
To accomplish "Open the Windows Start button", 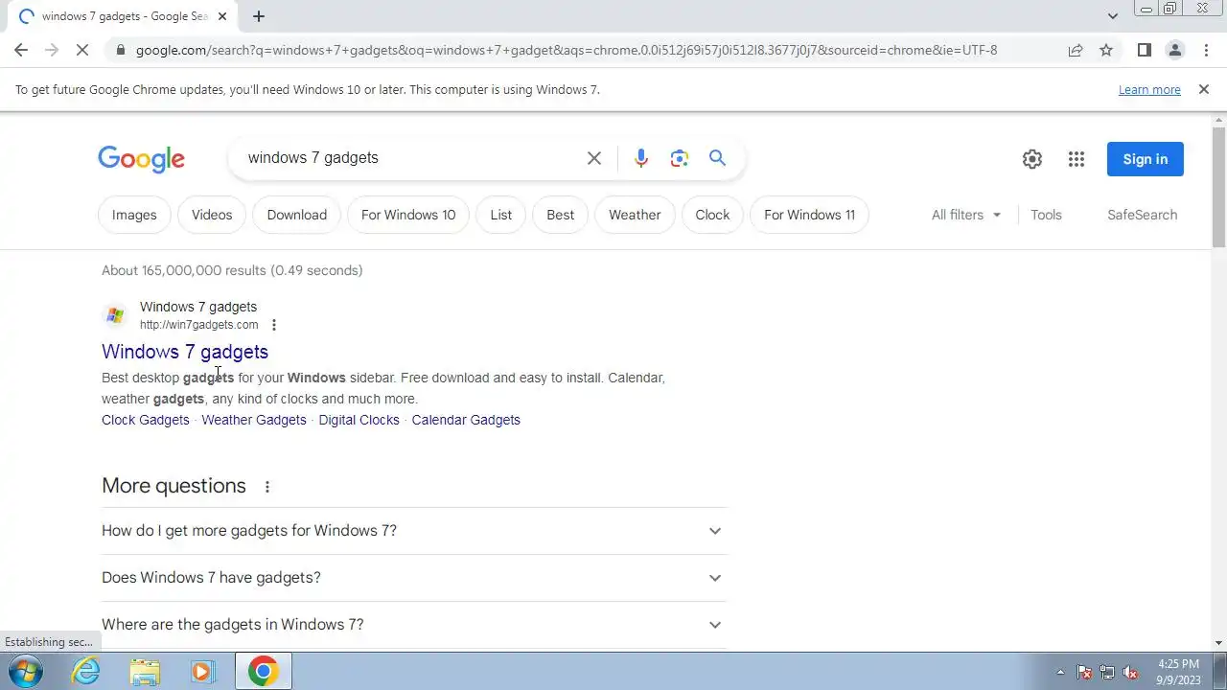I will 25,671.
